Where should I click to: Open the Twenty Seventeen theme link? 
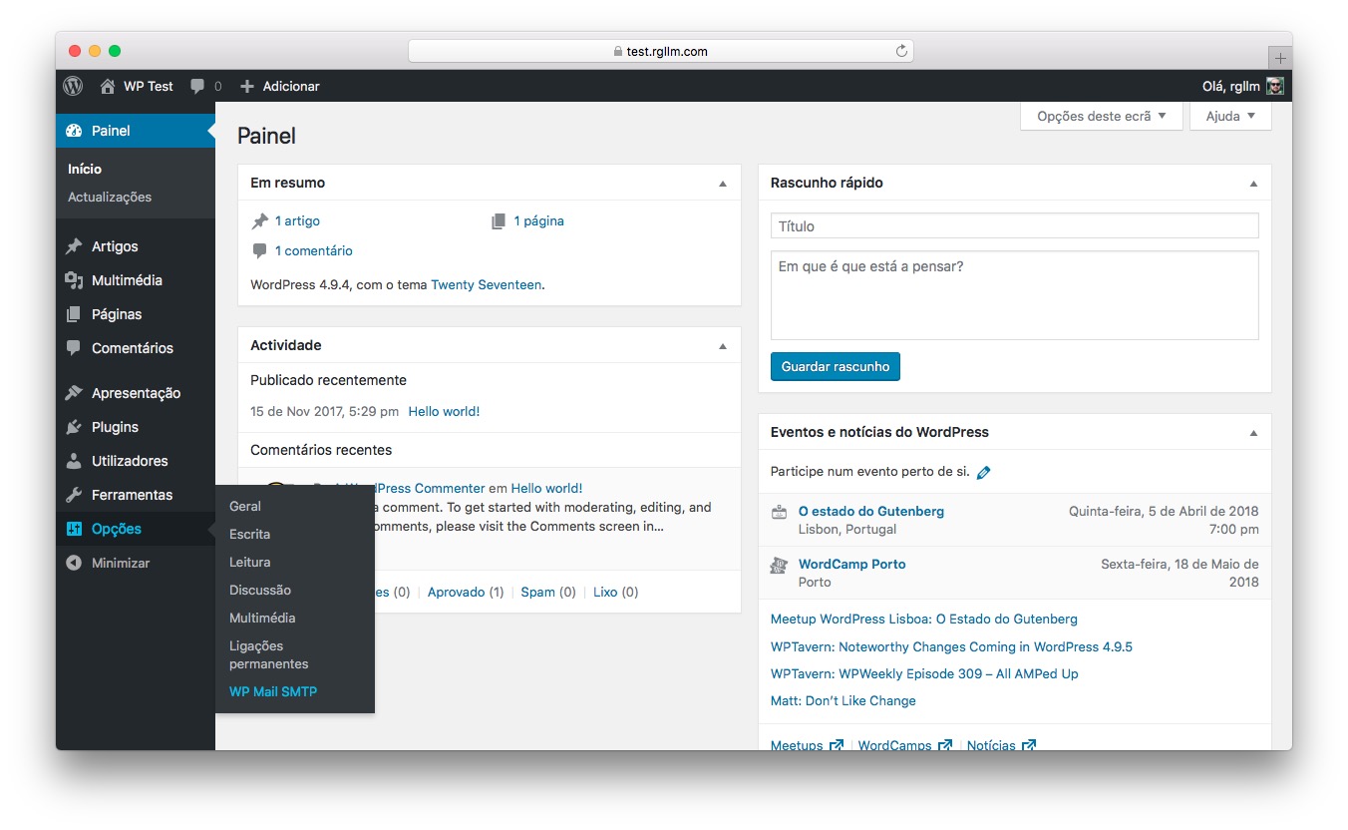tap(486, 284)
